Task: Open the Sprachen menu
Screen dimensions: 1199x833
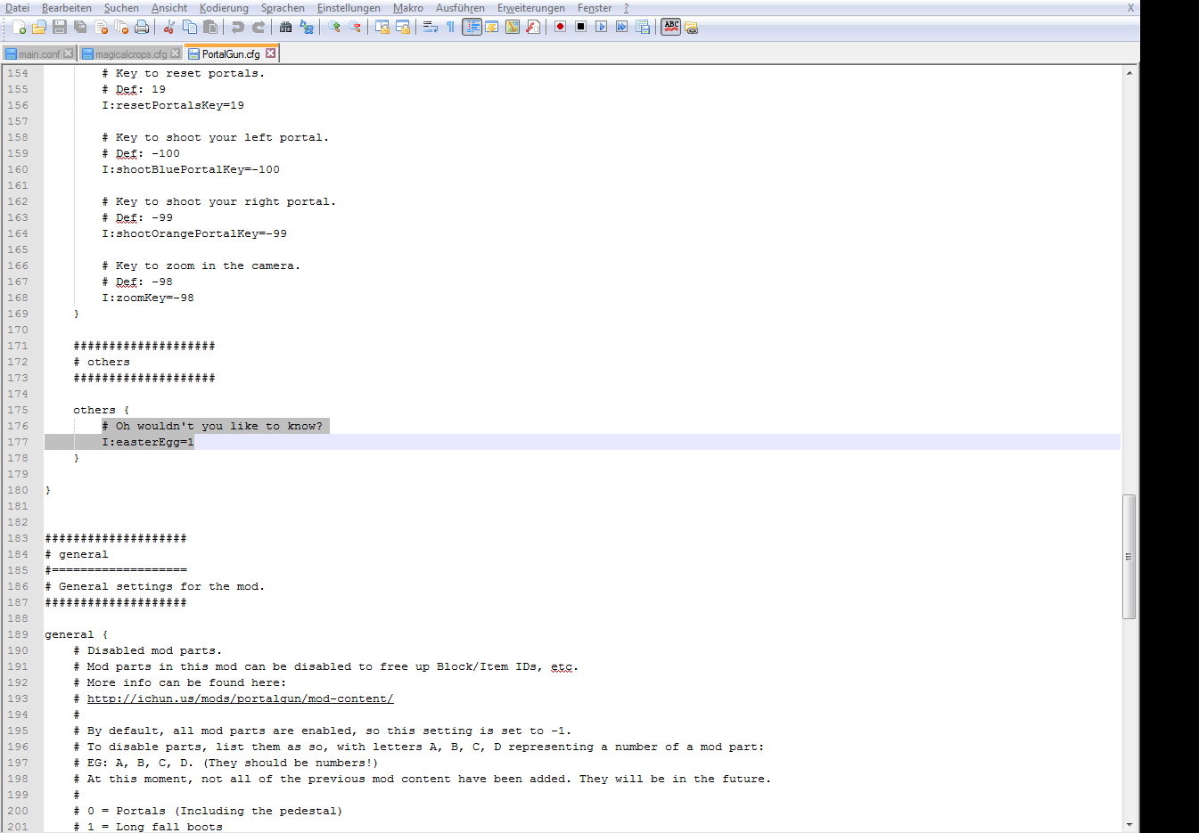Action: click(x=283, y=8)
